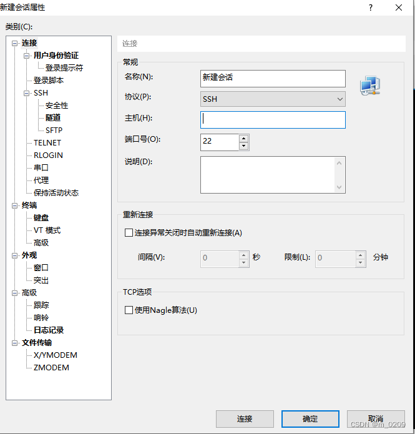Increase 间隔 seconds with up arrow

coord(243,255)
